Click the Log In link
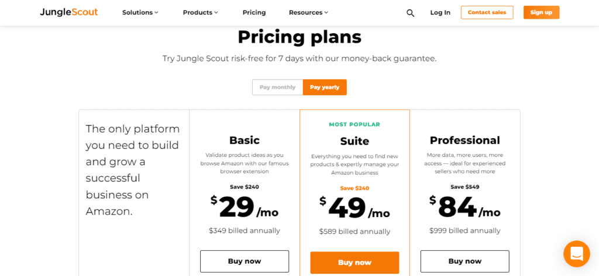 coord(440,13)
